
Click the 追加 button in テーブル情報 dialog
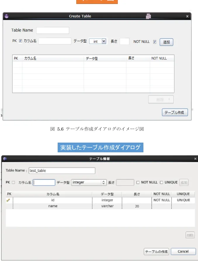tap(184, 182)
